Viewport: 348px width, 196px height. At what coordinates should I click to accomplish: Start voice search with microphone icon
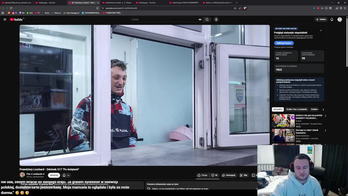point(216,19)
